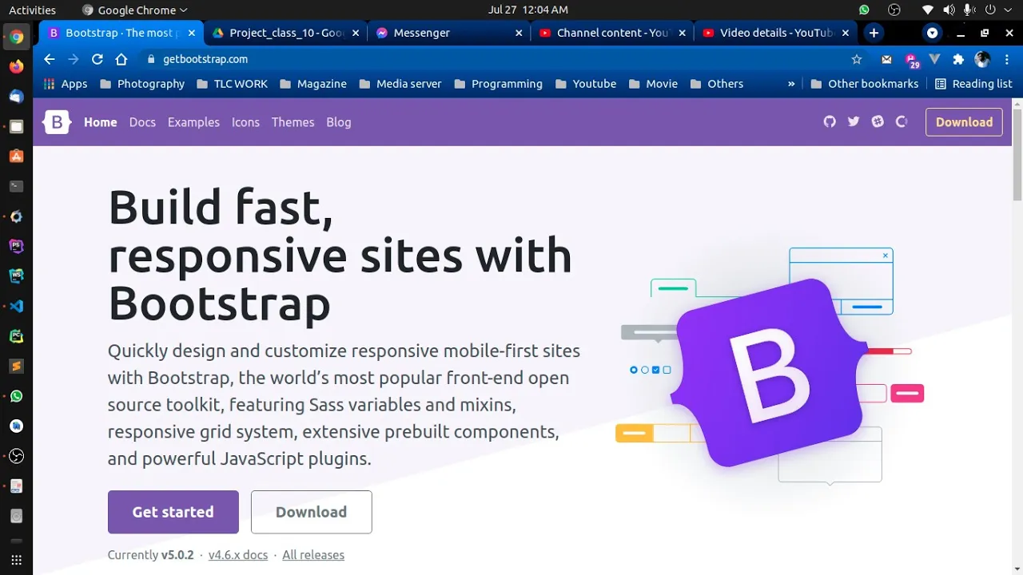Open PyCharm from the dock
The height and width of the screenshot is (575, 1023).
pos(16,336)
